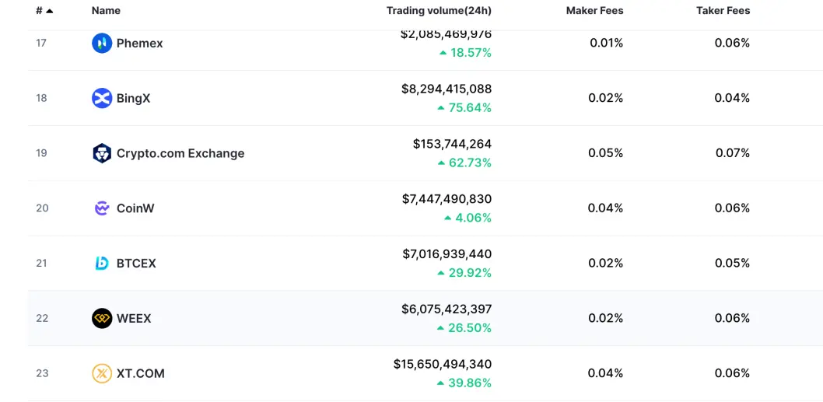Select the $6,075,423,397 volume value

point(447,309)
